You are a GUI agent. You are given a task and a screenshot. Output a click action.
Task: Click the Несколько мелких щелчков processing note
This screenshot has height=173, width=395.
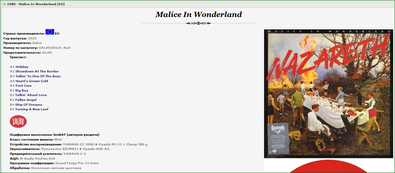tap(56, 168)
